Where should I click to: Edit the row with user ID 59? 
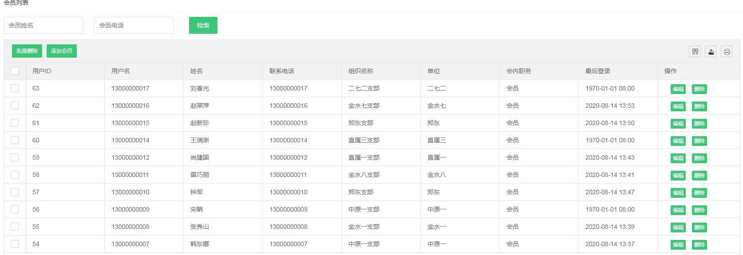click(x=678, y=158)
